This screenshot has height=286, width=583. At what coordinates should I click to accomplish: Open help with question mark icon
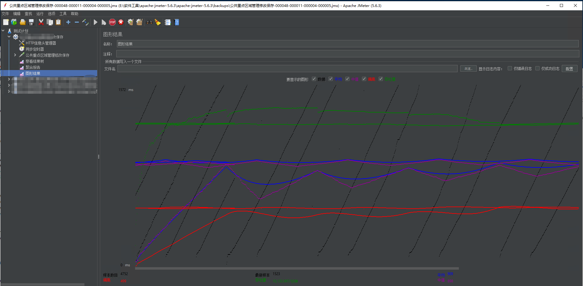[x=177, y=22]
